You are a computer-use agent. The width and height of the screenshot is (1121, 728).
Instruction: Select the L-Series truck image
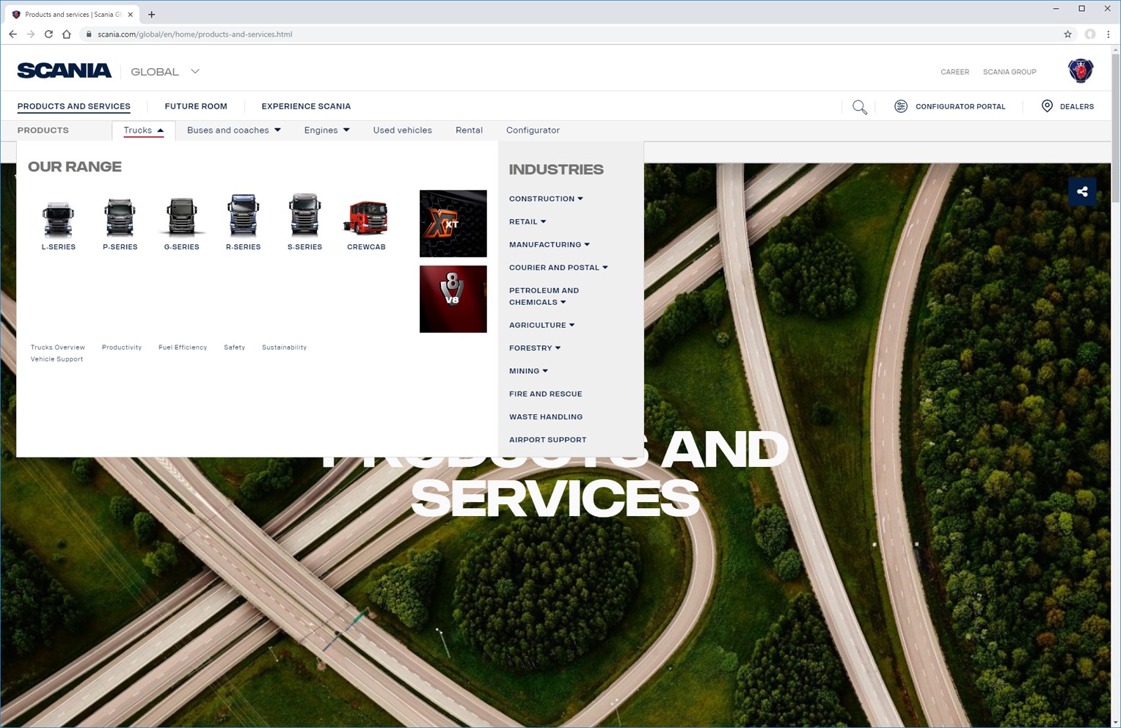(58, 218)
